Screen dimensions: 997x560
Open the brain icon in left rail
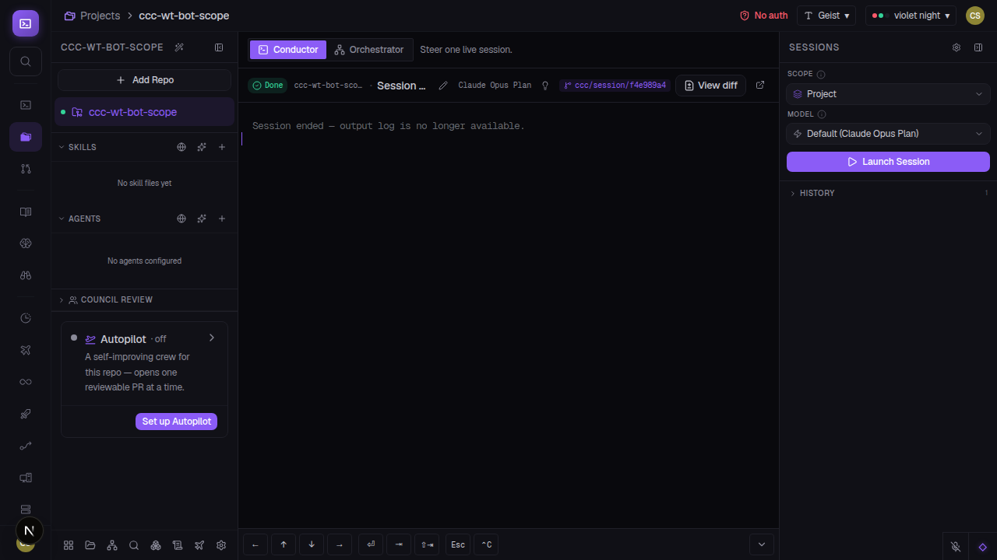click(x=26, y=243)
